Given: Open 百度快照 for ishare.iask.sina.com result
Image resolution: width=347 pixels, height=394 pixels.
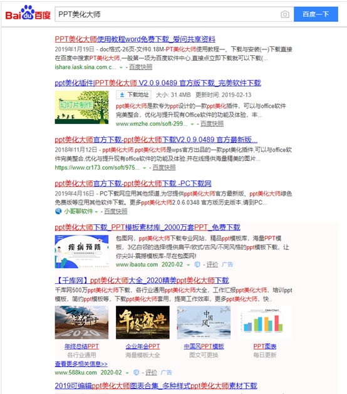Looking at the screenshot, I should coord(140,67).
